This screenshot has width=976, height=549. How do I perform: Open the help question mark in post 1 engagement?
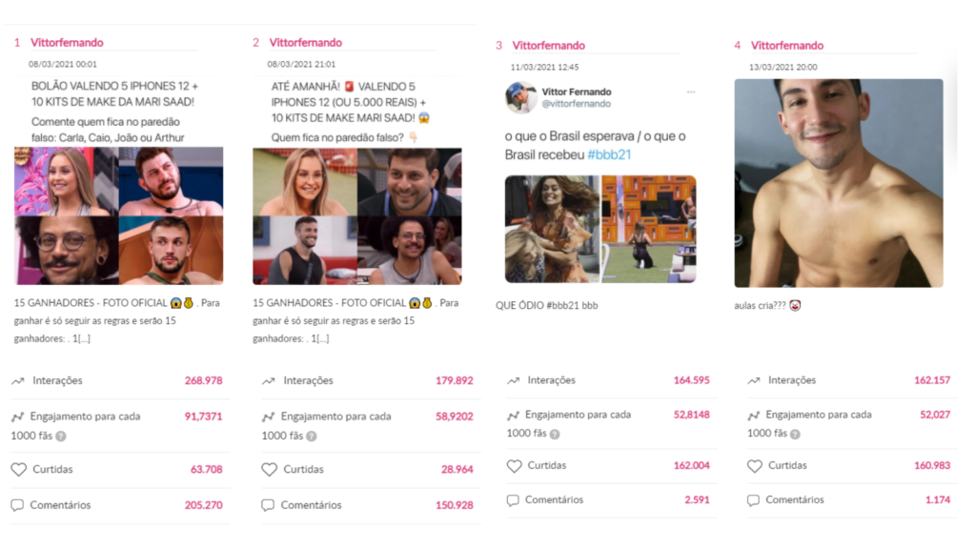(x=60, y=437)
